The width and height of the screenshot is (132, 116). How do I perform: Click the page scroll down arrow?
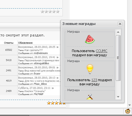tap(129, 105)
